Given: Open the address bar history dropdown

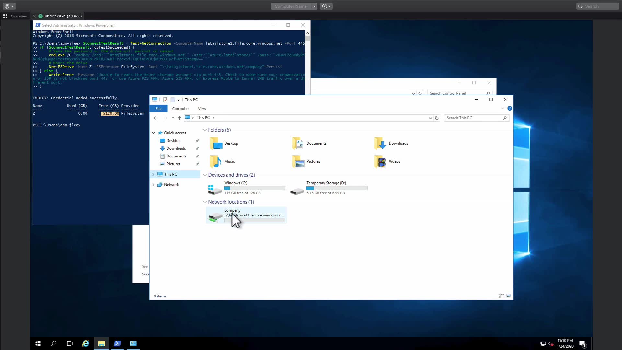Looking at the screenshot, I should (x=430, y=118).
